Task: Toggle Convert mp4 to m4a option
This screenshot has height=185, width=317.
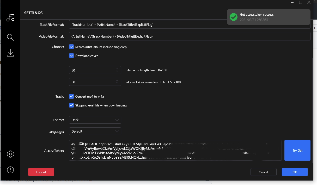Action: 71,96
